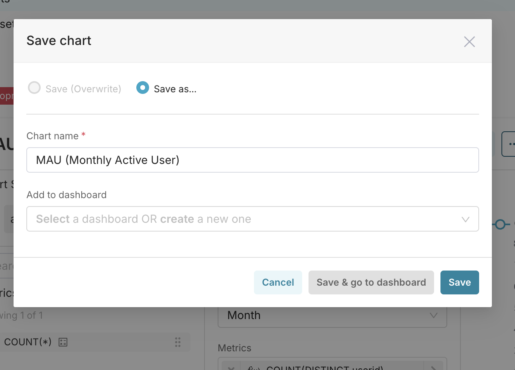Click the drag handle dots on COUNT(*)

coord(178,342)
